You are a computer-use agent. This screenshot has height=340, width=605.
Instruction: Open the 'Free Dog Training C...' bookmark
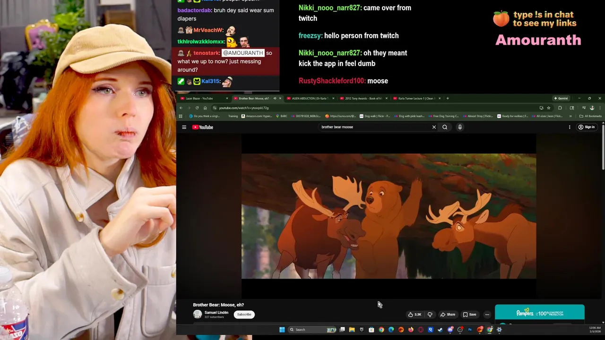click(443, 116)
